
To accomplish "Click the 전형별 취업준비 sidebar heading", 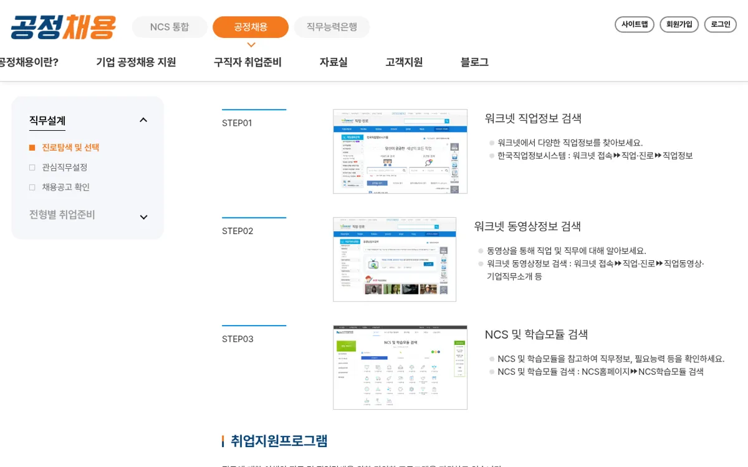I will click(x=62, y=215).
